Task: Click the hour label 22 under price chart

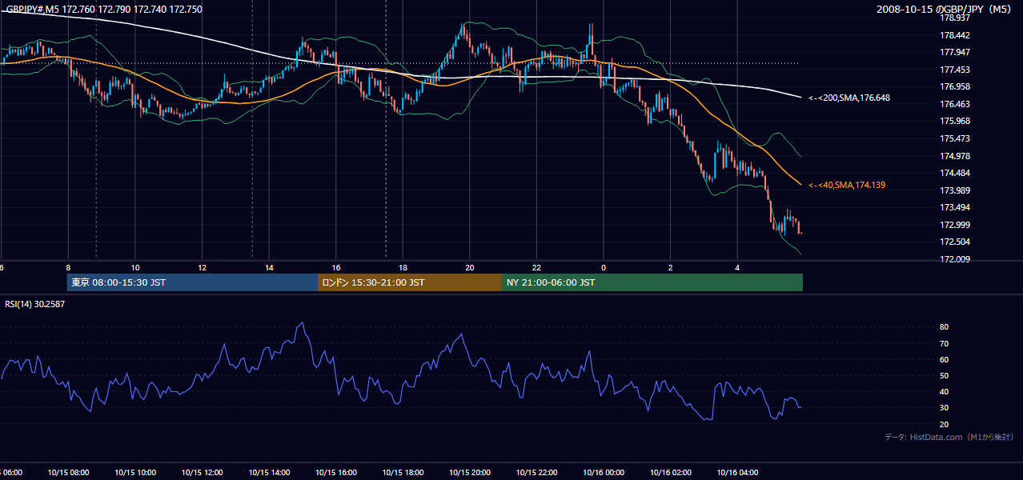Action: pyautogui.click(x=536, y=268)
